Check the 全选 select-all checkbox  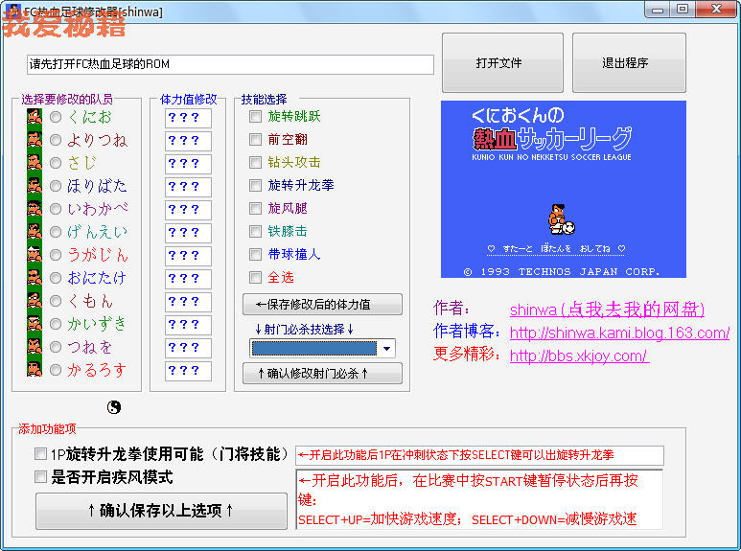pyautogui.click(x=255, y=278)
